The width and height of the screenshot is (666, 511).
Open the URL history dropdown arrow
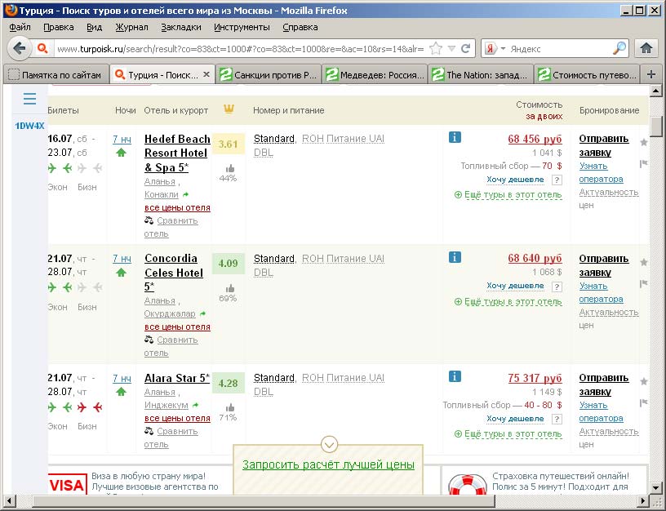click(451, 48)
